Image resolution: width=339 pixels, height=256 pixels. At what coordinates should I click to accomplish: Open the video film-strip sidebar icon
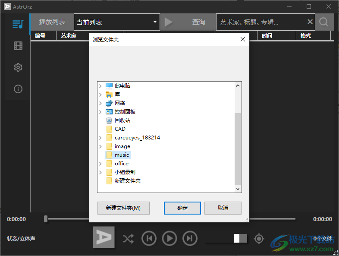coord(18,46)
